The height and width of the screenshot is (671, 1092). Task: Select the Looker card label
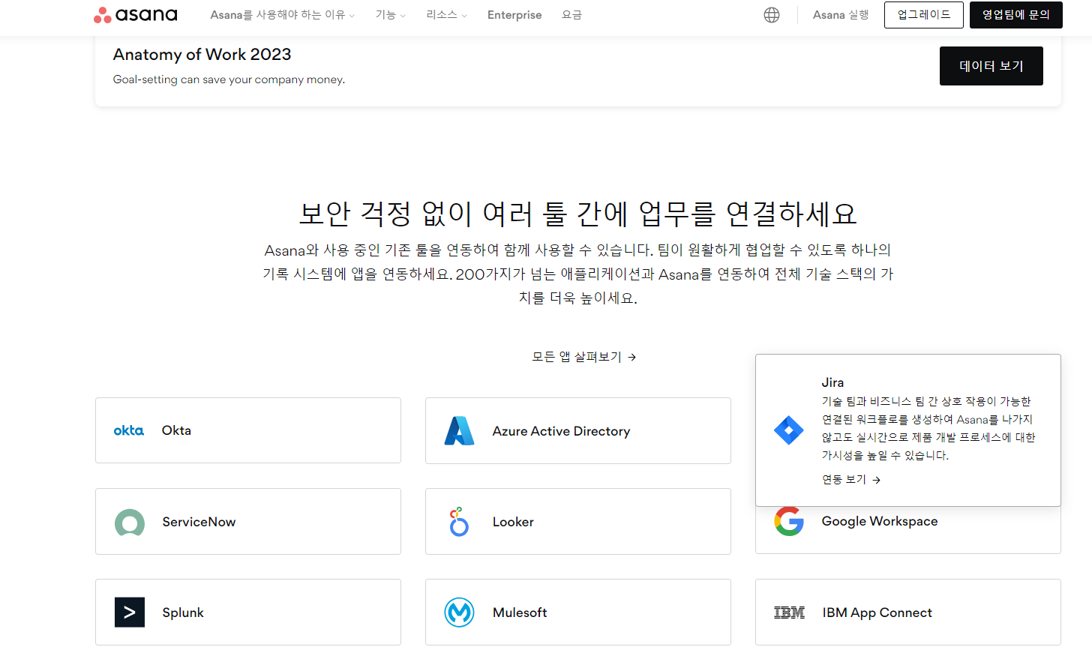[513, 522]
